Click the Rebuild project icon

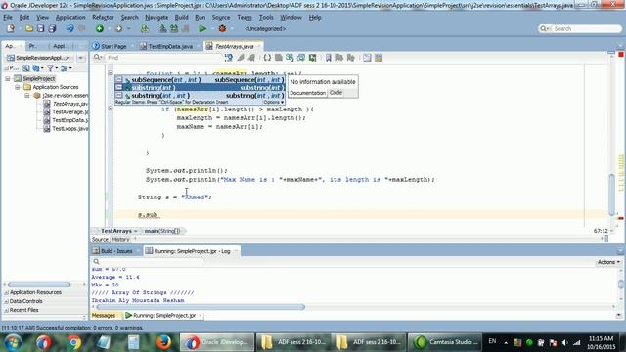pyautogui.click(x=174, y=28)
